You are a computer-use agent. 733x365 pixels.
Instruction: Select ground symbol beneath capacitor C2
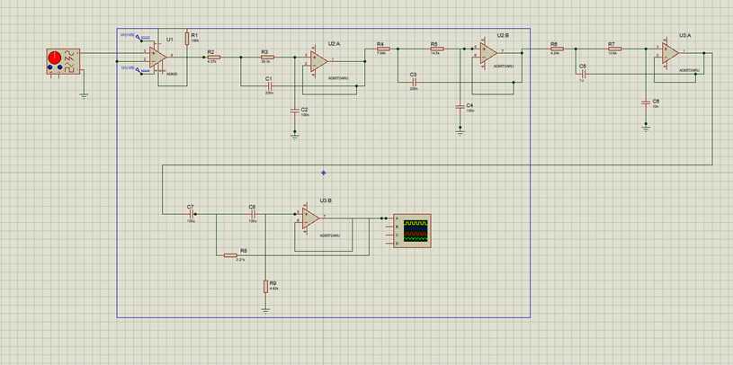pos(294,136)
